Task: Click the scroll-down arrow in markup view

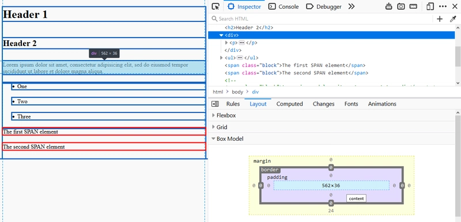Action: [458, 83]
